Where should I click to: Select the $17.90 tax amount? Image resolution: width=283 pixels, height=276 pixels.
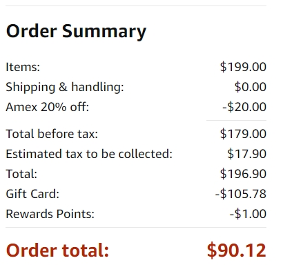pos(247,154)
